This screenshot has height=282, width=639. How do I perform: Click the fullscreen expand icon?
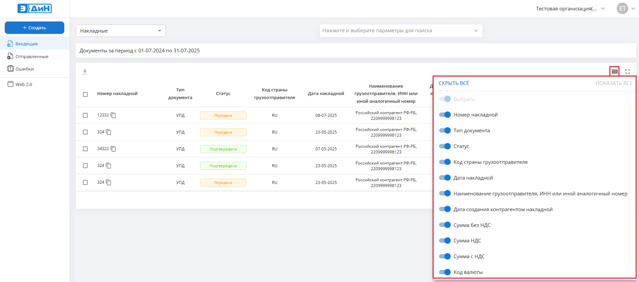point(627,72)
